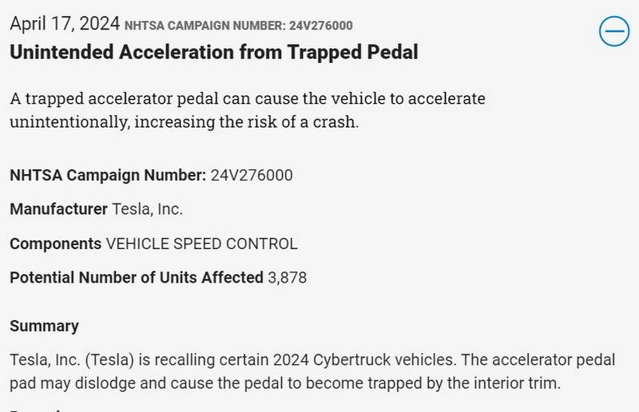Screen dimensions: 639x412
Task: Click the April 17, 2024 date heading
Action: tap(65, 24)
